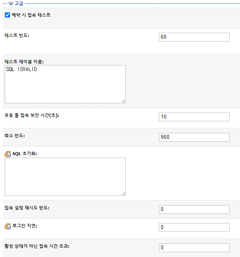The image size is (240, 257).
Task: Click the warning icon beside SQL 초기화
Action: (8, 154)
